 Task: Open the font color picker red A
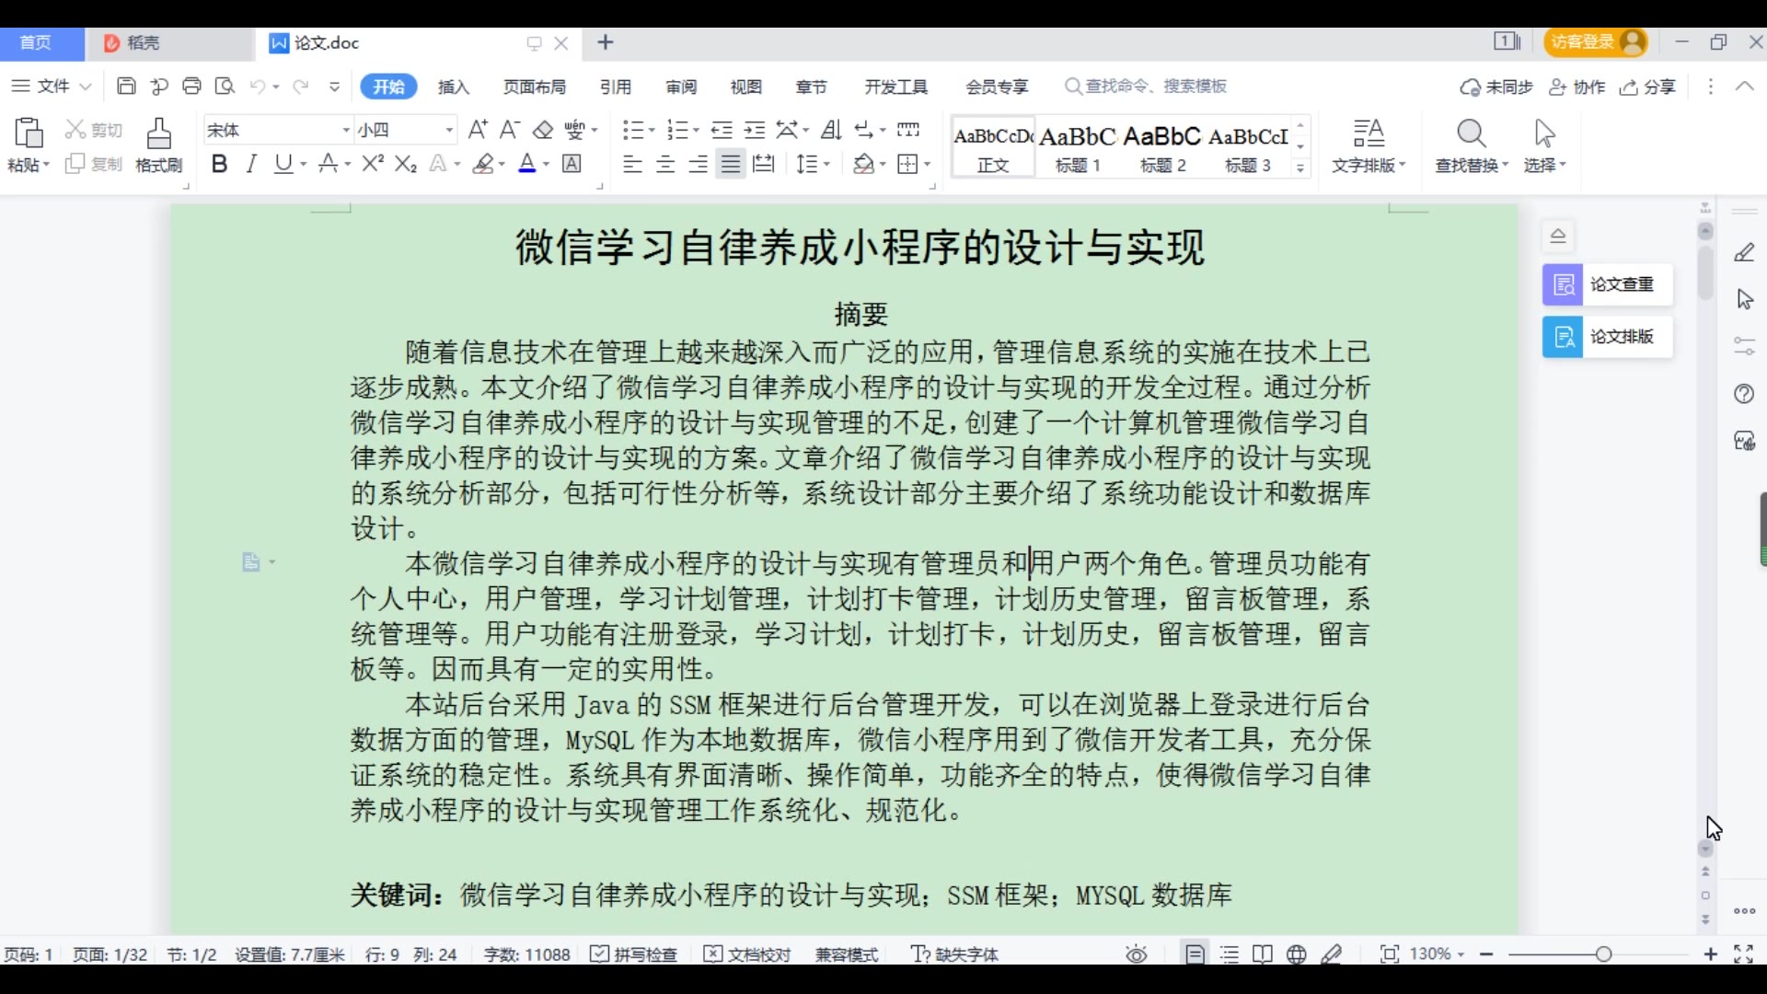(527, 164)
